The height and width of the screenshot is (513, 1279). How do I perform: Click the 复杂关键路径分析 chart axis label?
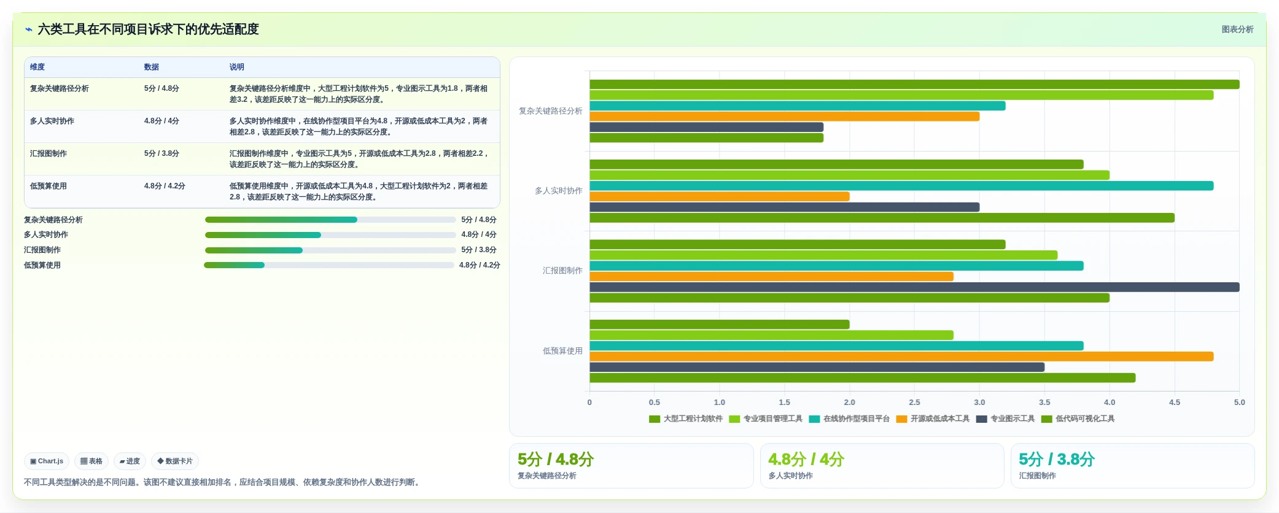(x=550, y=111)
